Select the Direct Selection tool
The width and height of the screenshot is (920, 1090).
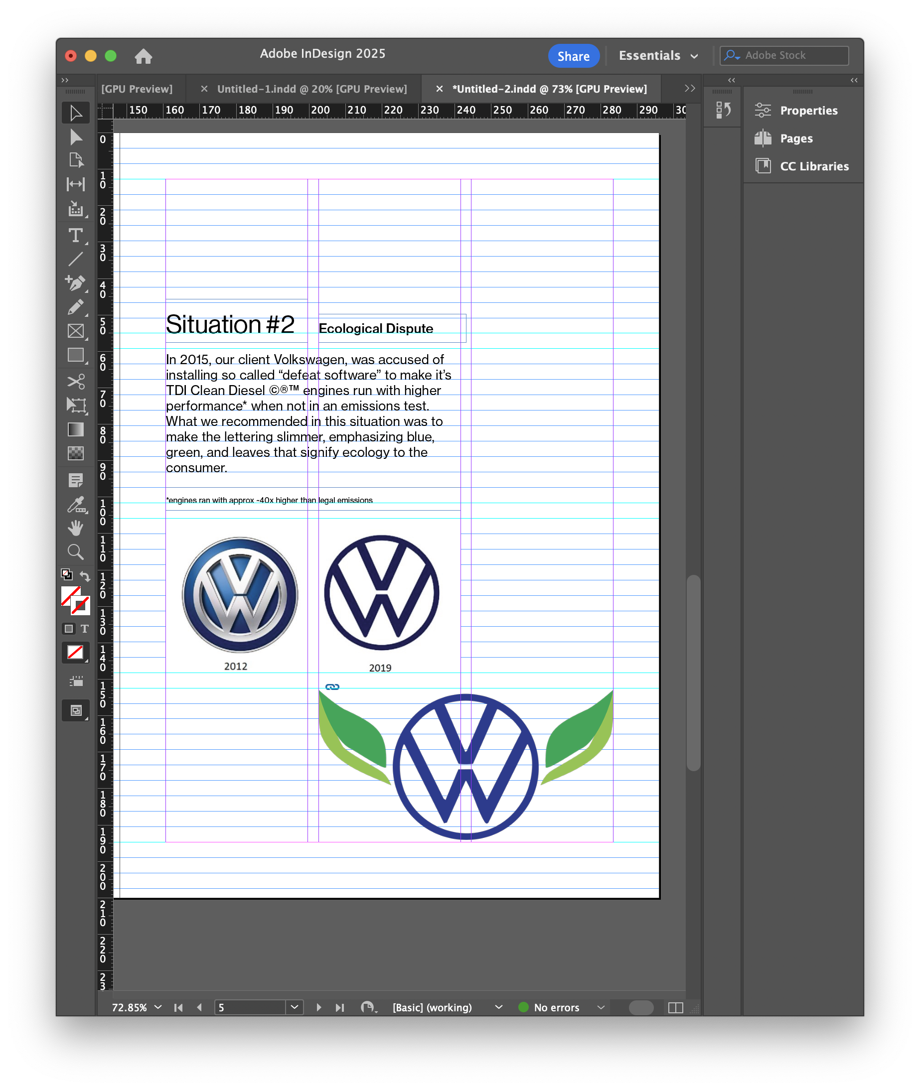tap(76, 137)
